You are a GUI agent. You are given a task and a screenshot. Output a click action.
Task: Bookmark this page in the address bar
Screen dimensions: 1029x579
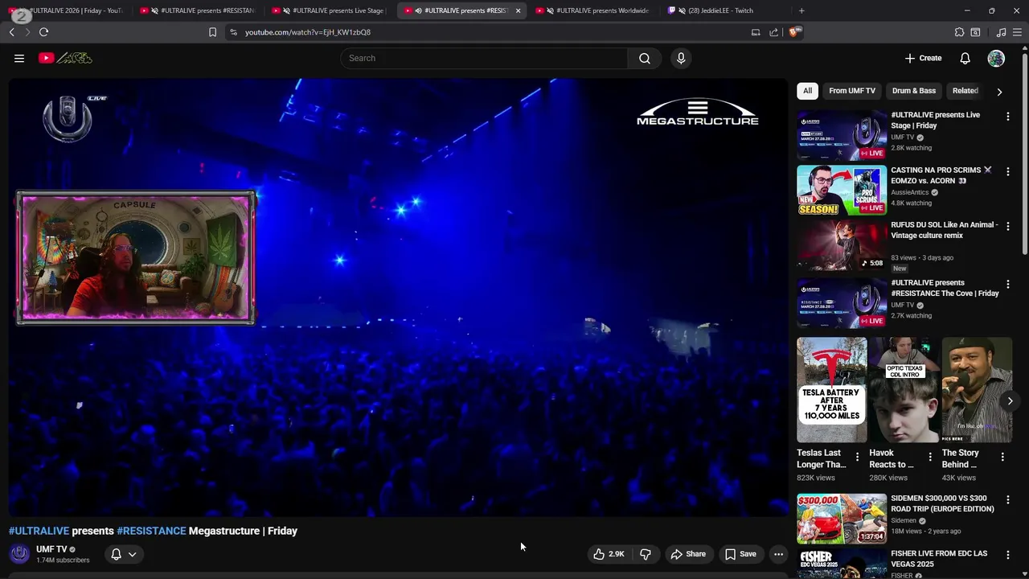(212, 32)
